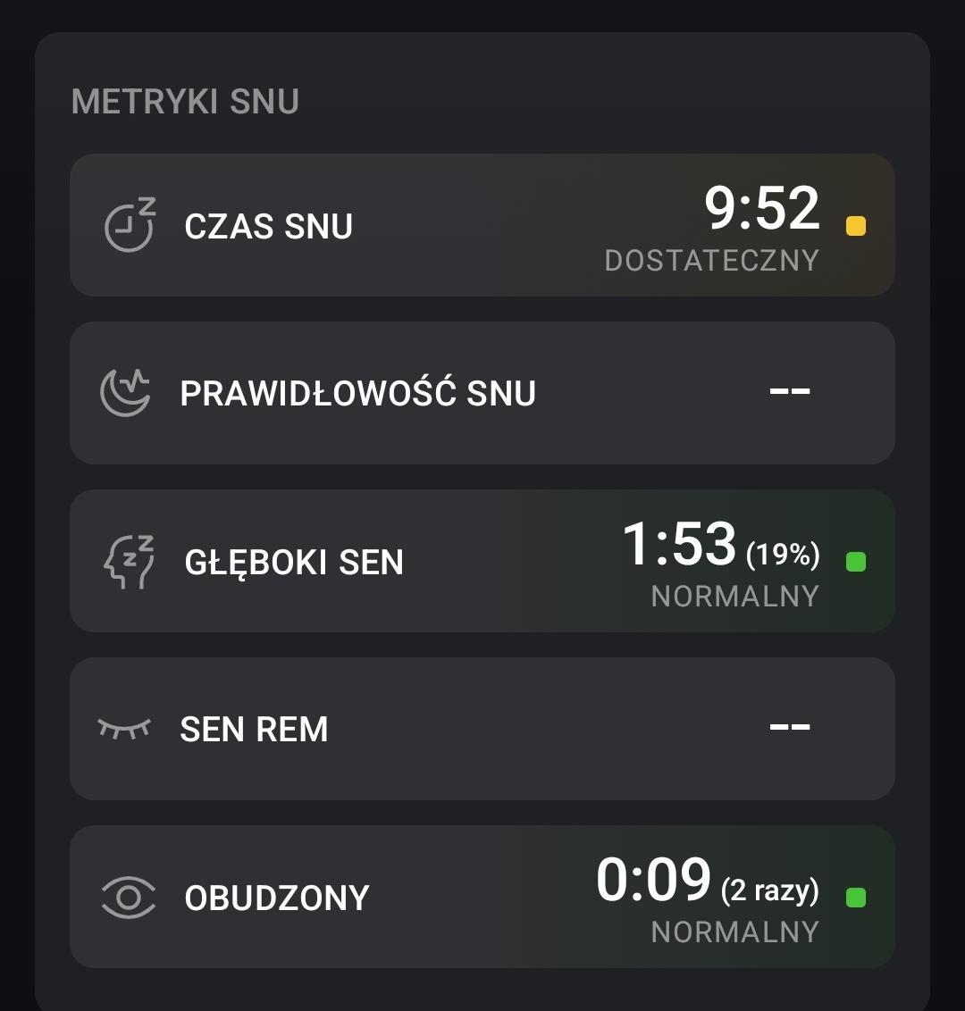
Task: Tap the METRYKI SNU section heading
Action: coord(185,102)
